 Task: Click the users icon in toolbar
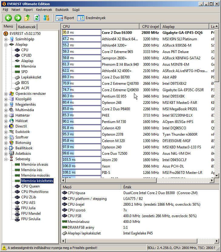point(46,18)
